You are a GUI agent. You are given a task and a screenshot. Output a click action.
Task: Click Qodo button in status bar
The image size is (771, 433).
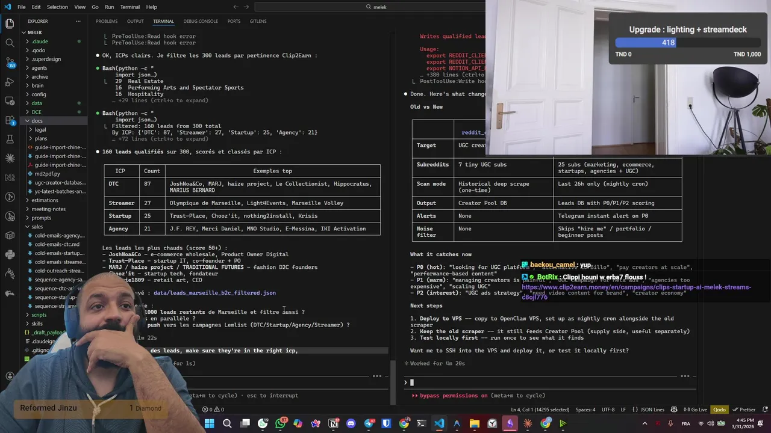719,410
